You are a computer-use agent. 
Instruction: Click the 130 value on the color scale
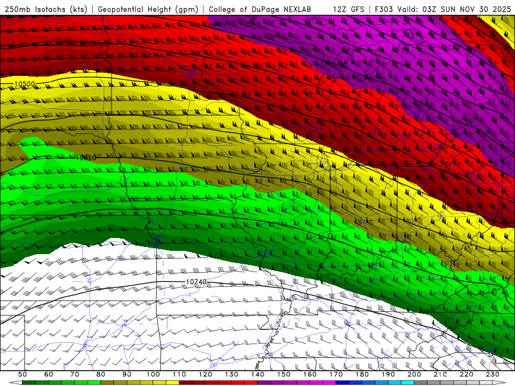pos(232,374)
